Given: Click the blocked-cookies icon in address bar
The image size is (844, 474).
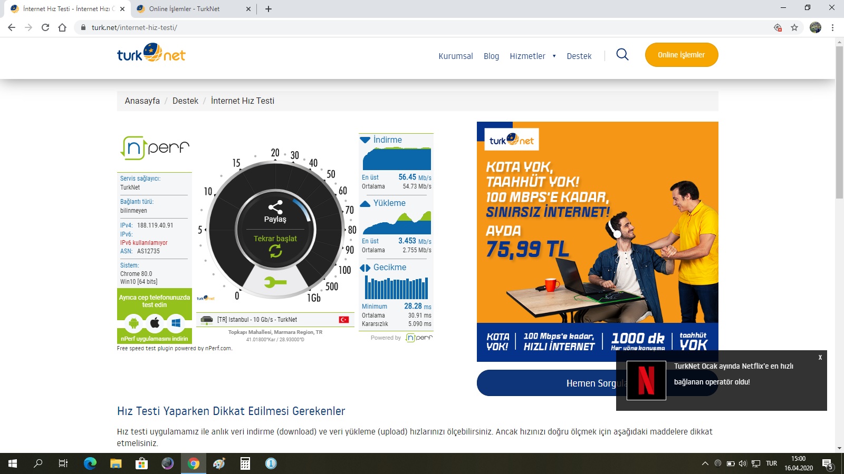Looking at the screenshot, I should 778,27.
